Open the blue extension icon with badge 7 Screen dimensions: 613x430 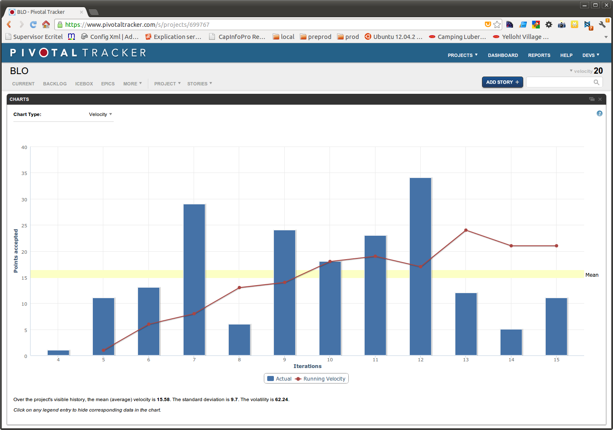(x=588, y=25)
